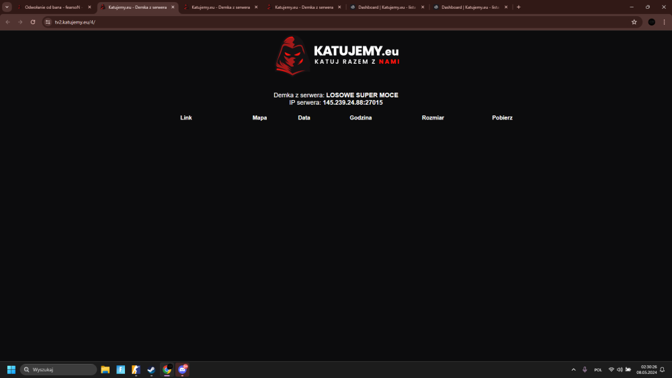Image resolution: width=672 pixels, height=378 pixels.
Task: Click the 'Data' column header
Action: pos(304,117)
